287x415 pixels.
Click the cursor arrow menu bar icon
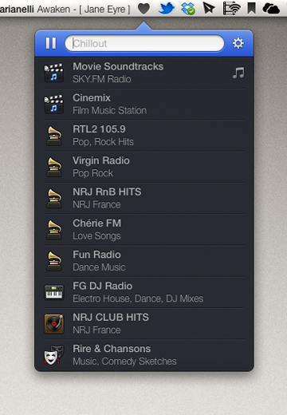[209, 8]
